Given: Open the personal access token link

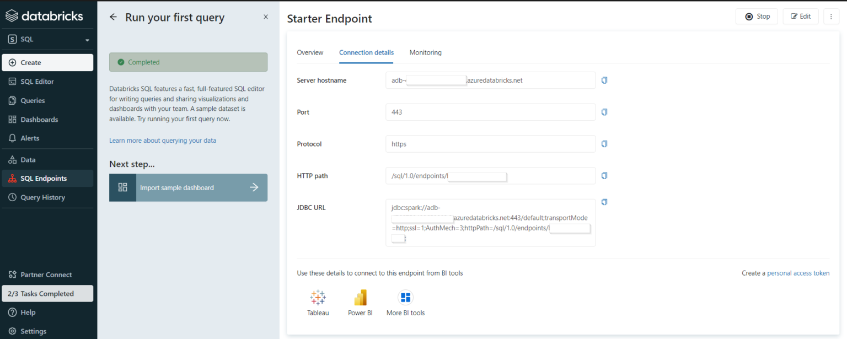Looking at the screenshot, I should [x=798, y=273].
